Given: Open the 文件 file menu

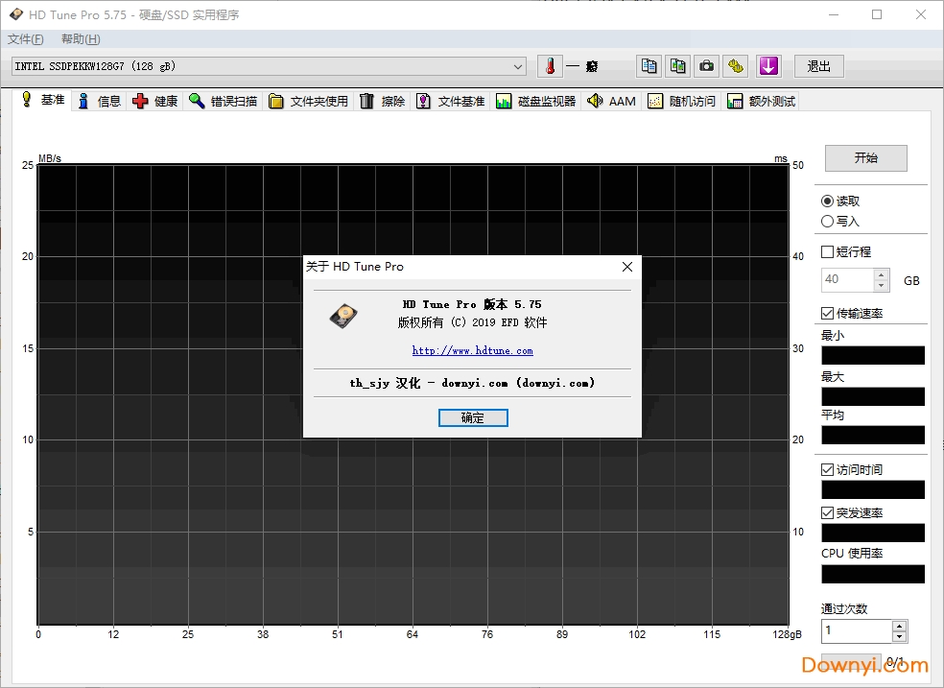Looking at the screenshot, I should tap(25, 39).
